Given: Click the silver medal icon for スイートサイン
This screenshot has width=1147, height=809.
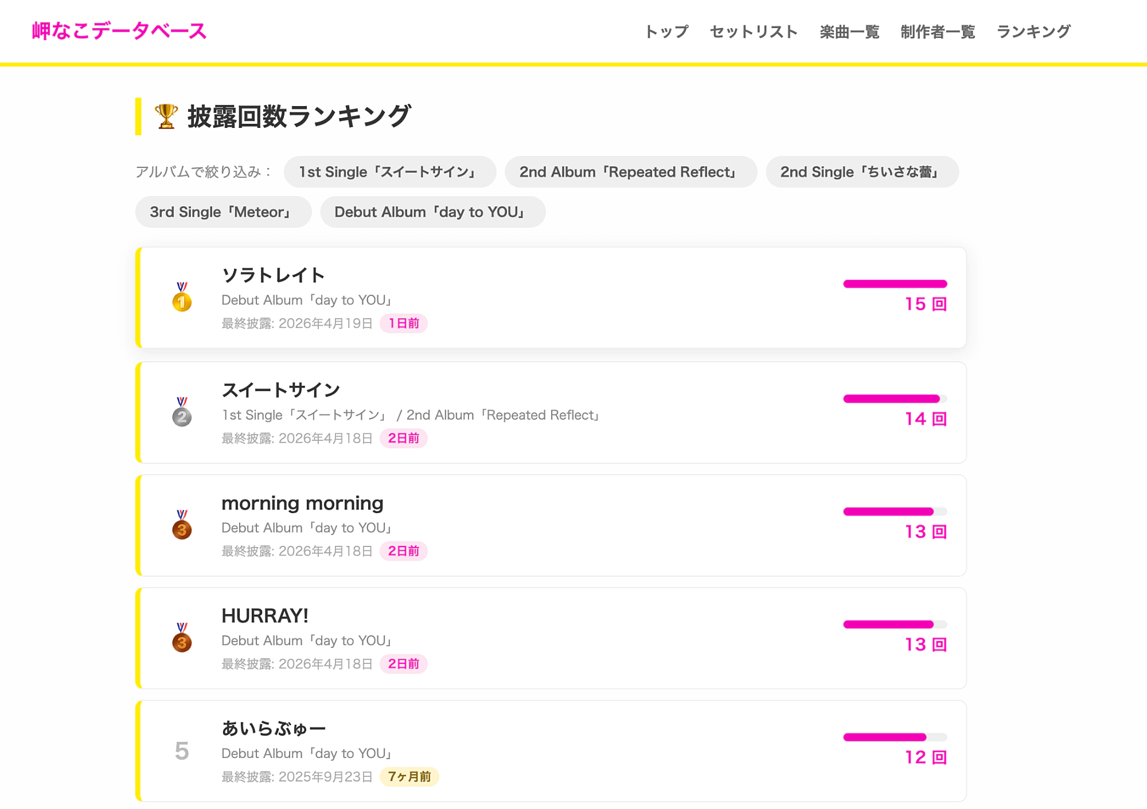Looking at the screenshot, I should (x=182, y=412).
